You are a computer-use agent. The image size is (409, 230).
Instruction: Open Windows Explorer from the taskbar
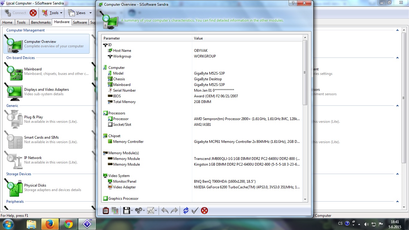coord(31,224)
